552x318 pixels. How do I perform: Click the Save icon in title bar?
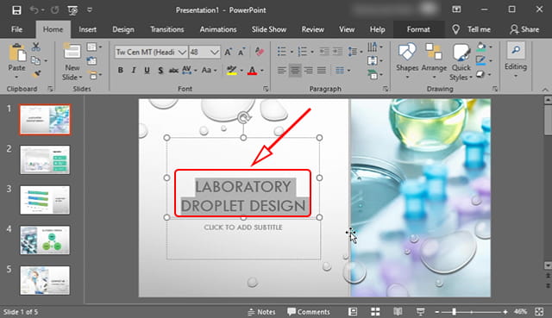[x=16, y=9]
